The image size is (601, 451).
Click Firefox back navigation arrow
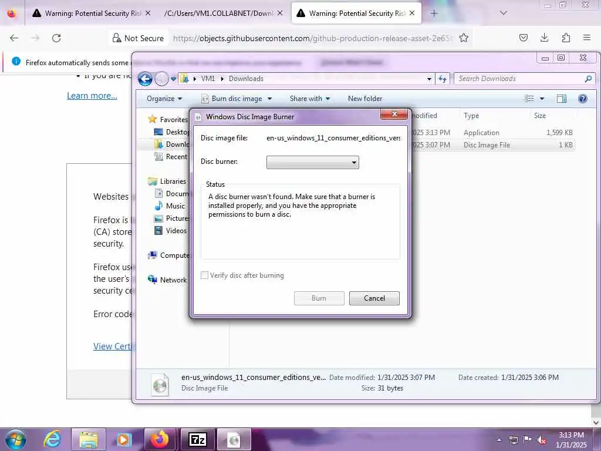pyautogui.click(x=14, y=38)
